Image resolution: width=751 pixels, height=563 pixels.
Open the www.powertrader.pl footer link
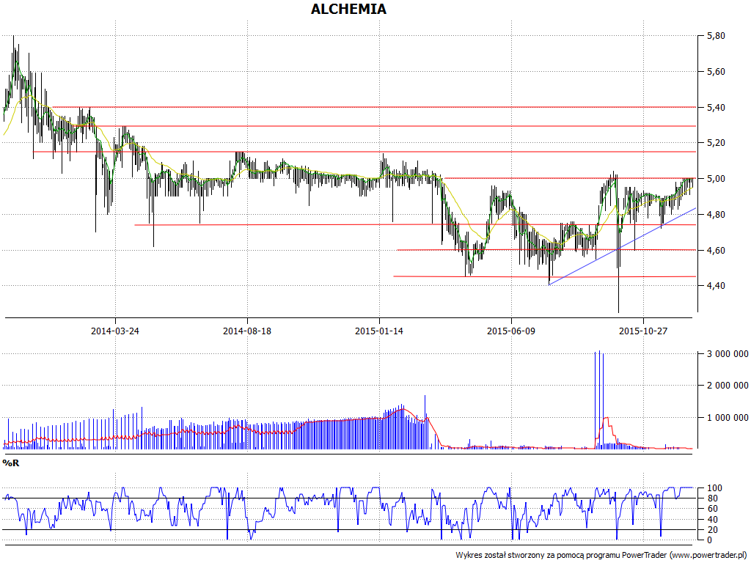pyautogui.click(x=708, y=556)
